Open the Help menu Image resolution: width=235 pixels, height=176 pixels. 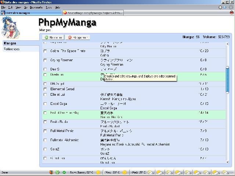57,7
